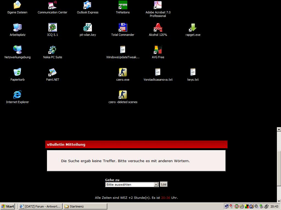Select the AVG Free antivirus icon
The width and height of the screenshot is (281, 210).
point(158,50)
